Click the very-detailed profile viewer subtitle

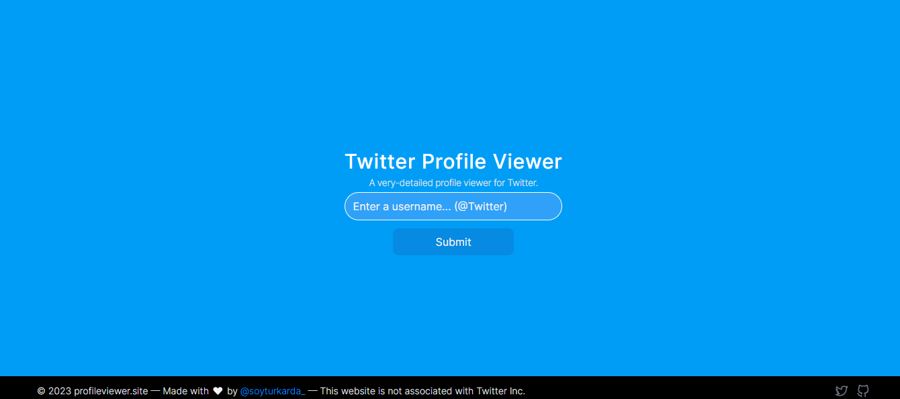point(453,183)
